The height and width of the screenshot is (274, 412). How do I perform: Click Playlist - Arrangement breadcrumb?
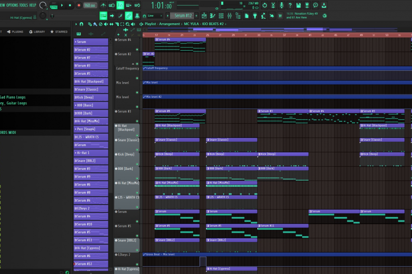(x=162, y=24)
